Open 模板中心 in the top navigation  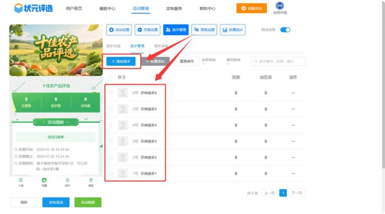tap(107, 9)
